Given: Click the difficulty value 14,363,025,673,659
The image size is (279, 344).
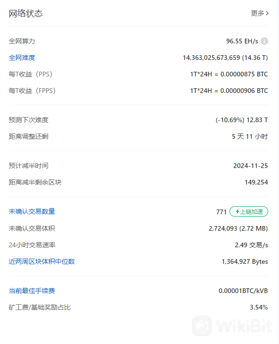Looking at the screenshot, I should tap(211, 58).
